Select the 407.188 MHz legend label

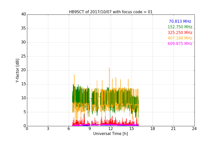point(180,38)
